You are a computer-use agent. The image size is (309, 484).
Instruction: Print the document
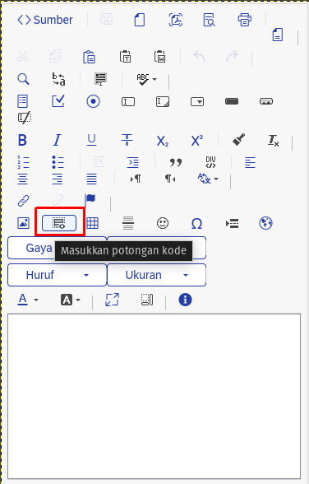tap(245, 20)
